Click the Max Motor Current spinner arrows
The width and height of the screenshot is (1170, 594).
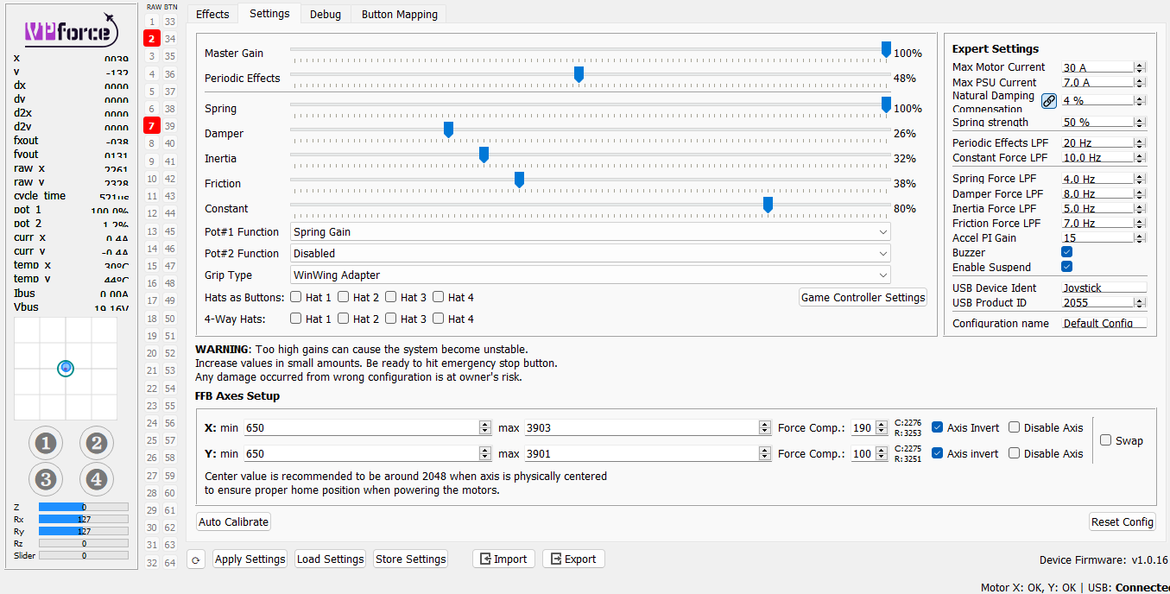(1140, 67)
